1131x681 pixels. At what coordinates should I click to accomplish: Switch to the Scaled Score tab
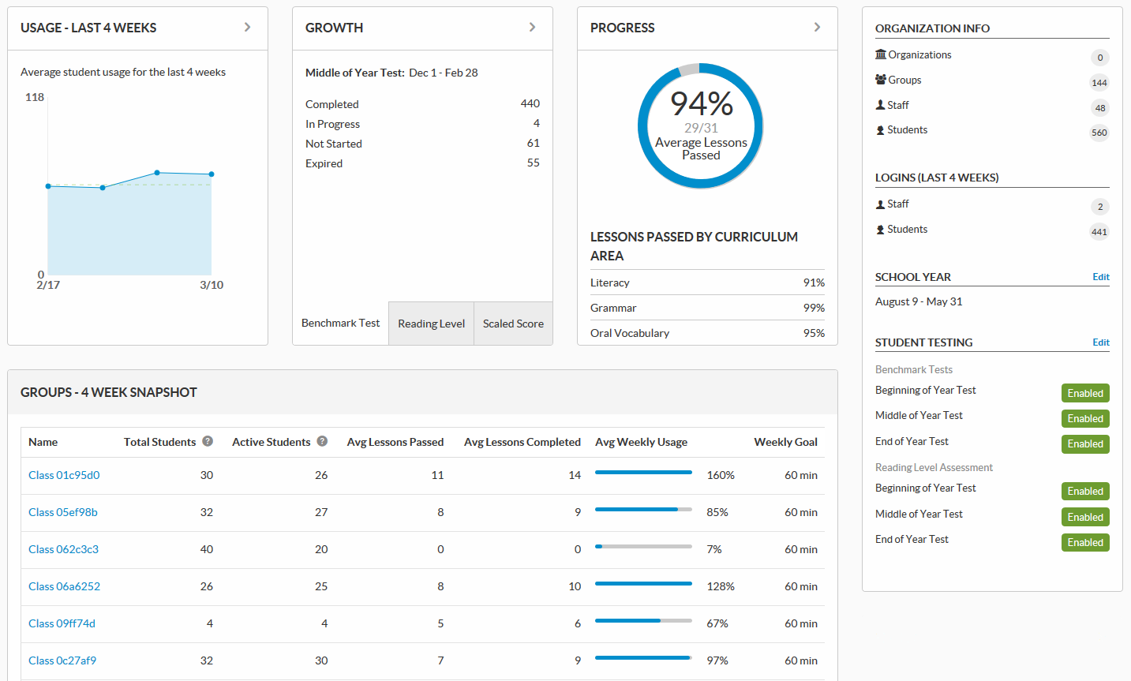pyautogui.click(x=513, y=324)
